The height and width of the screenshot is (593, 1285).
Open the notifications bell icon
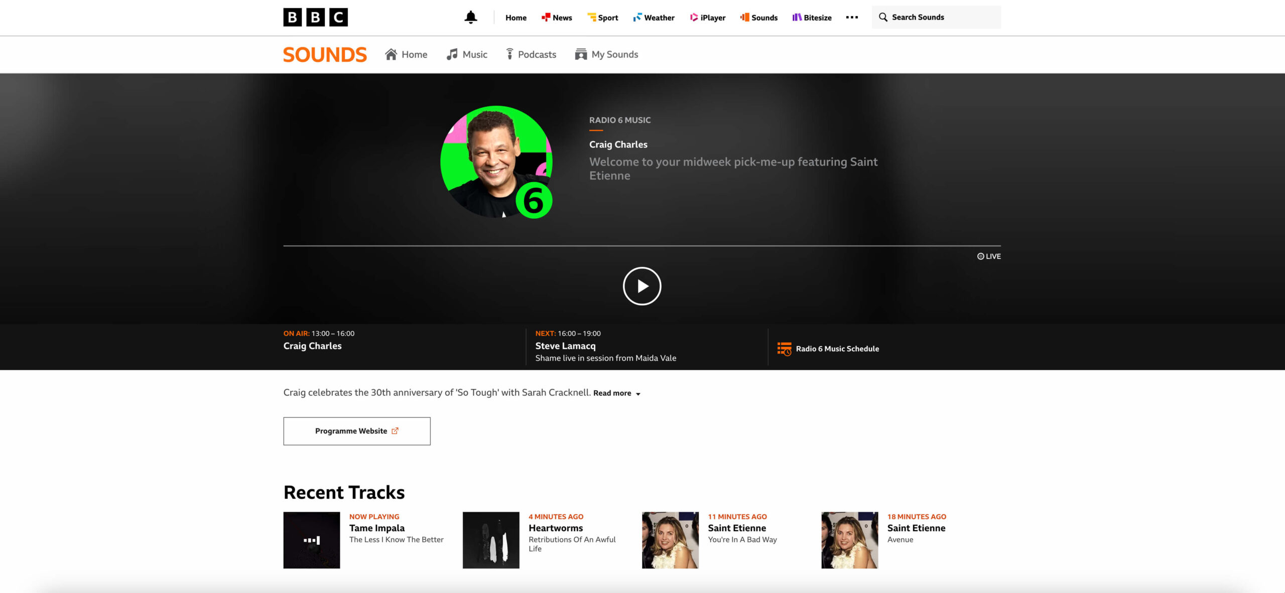tap(470, 18)
